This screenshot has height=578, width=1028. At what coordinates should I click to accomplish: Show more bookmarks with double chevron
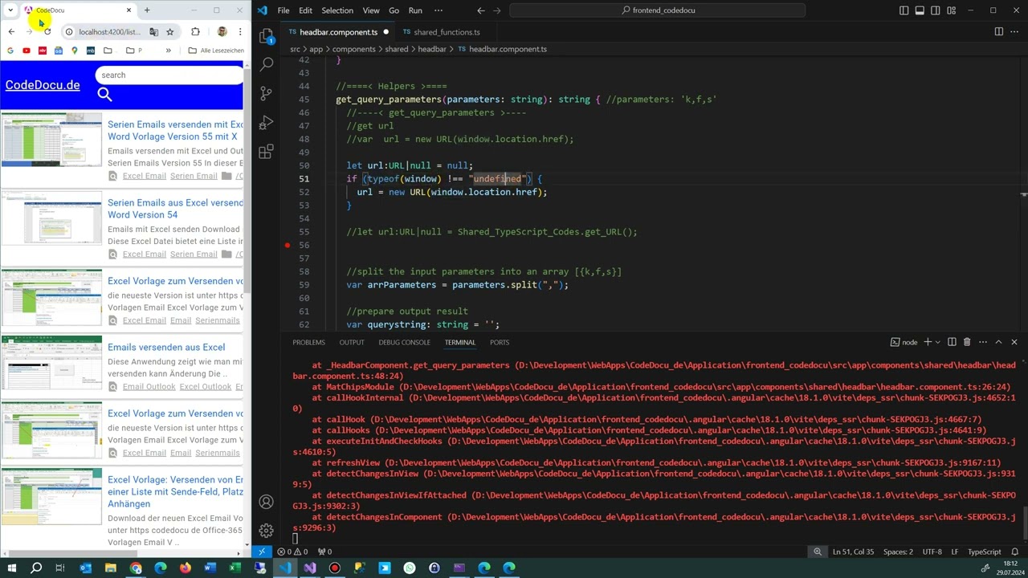click(x=168, y=51)
